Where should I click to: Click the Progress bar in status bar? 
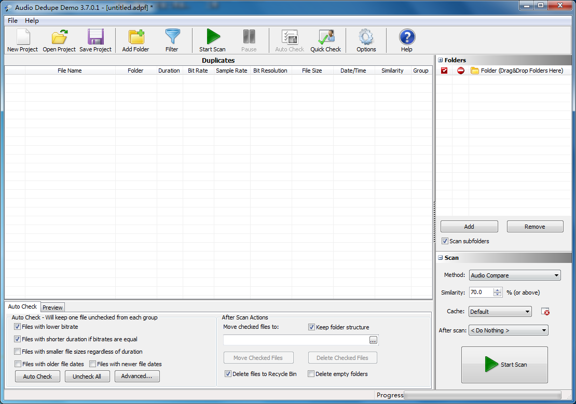482,395
